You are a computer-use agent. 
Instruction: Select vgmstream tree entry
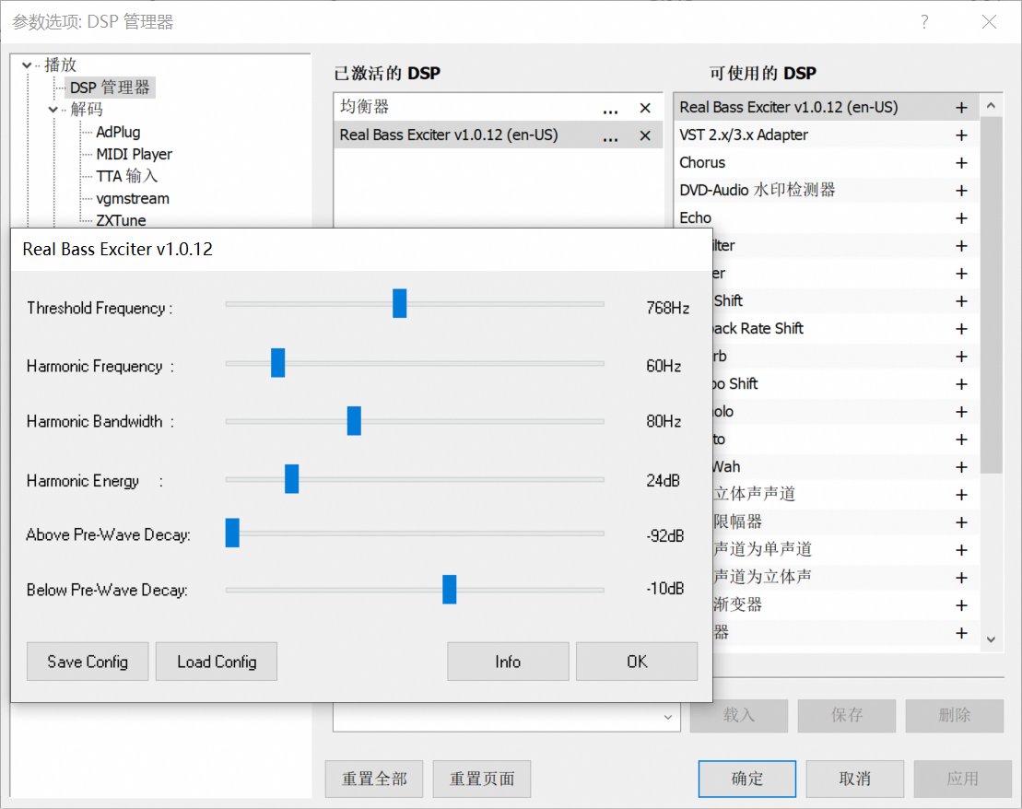click(133, 198)
